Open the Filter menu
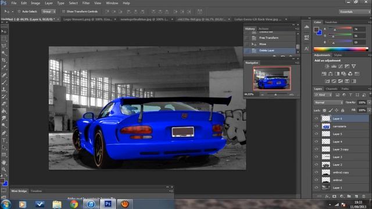This screenshot has height=209, width=372. tap(86, 3)
